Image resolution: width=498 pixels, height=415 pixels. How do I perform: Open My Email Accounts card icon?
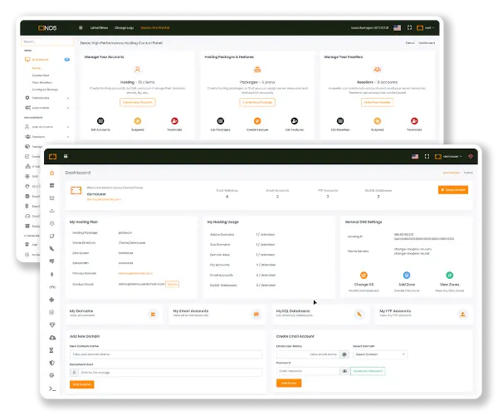coord(256,315)
